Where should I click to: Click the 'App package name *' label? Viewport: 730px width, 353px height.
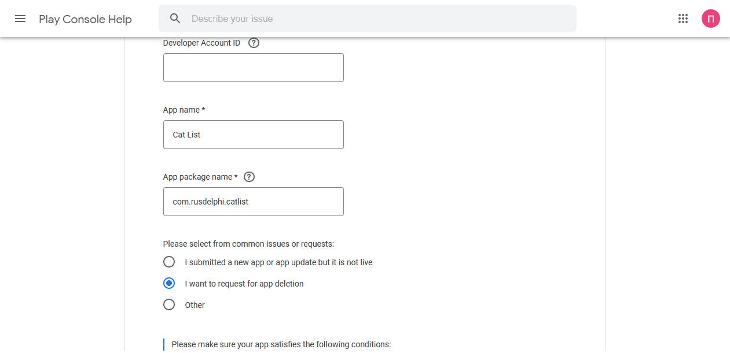pos(200,177)
